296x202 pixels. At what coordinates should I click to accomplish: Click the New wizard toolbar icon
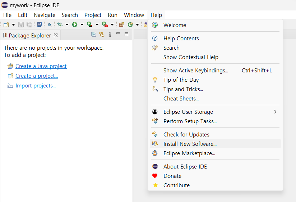coord(6,24)
